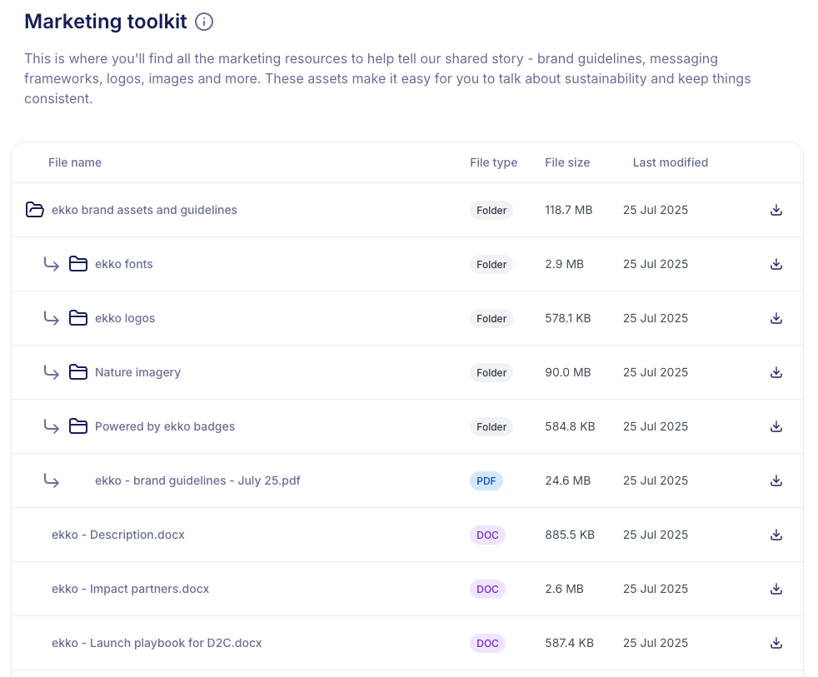Click the Folder badge for Nature imagery

[x=491, y=372]
